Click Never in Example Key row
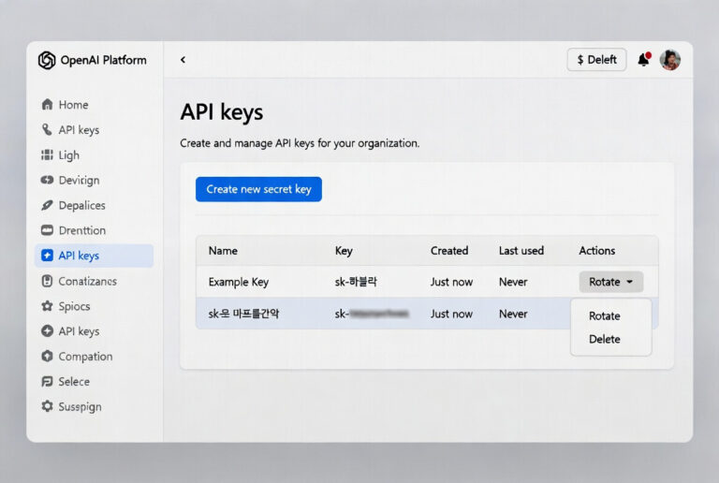 (x=513, y=282)
